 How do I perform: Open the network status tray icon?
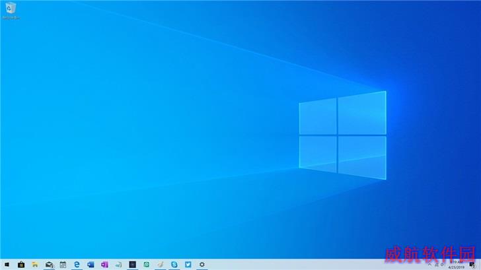pyautogui.click(x=437, y=265)
